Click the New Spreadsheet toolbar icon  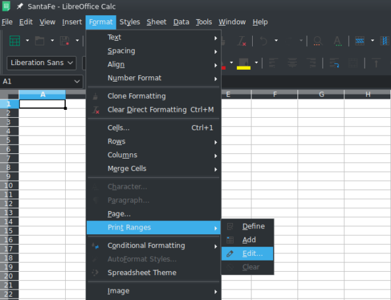point(14,41)
